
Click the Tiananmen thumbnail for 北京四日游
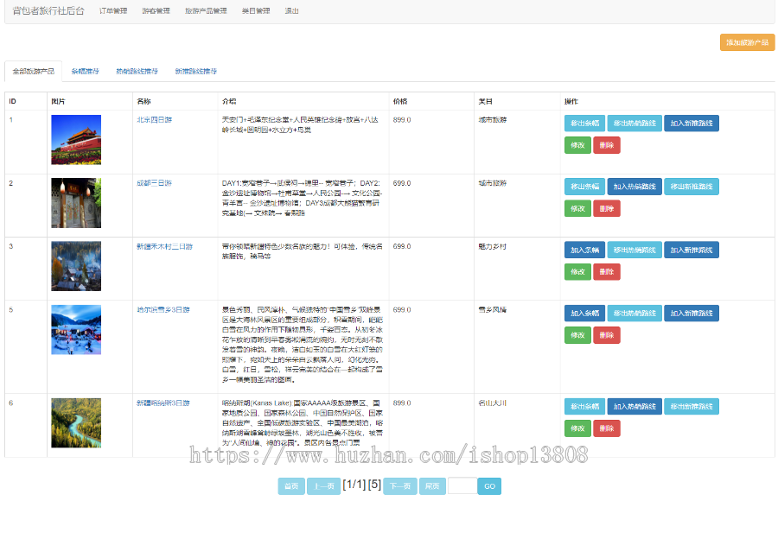(76, 140)
